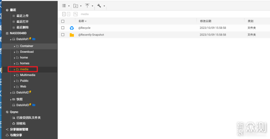The image size is (270, 139).
Task: Click the blue @Recycle bin icon
Action: pos(72,28)
